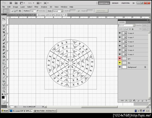Screen dimensions: 152x118
Task: Select the Type tool
Action: [x=4, y=70]
